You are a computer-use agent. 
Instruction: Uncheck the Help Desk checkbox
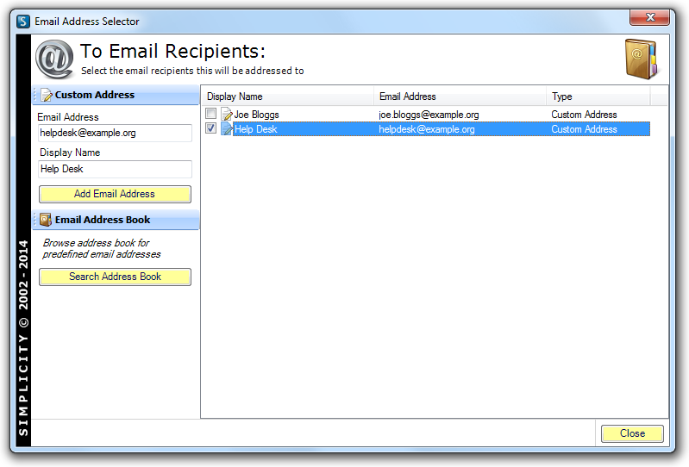click(x=211, y=129)
